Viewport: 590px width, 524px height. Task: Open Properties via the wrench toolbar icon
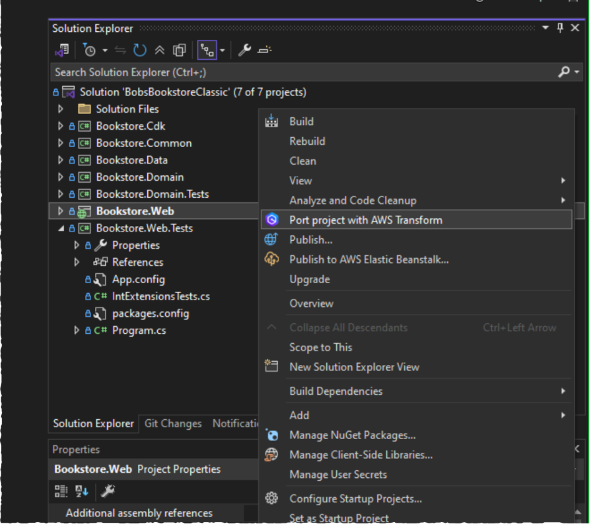click(244, 51)
